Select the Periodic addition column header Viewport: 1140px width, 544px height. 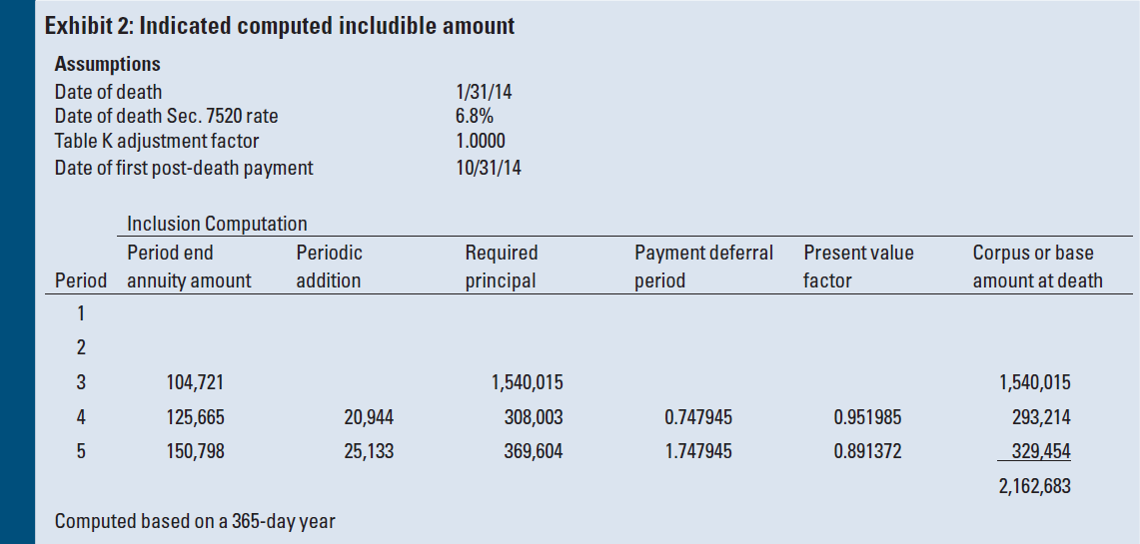(329, 267)
